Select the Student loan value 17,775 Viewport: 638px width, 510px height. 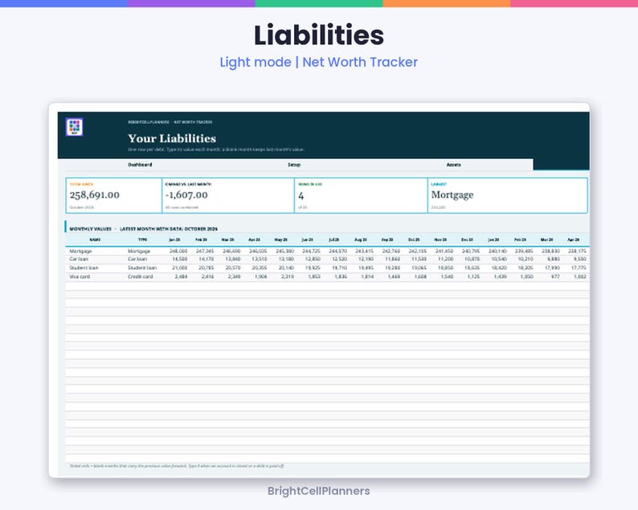coord(579,268)
